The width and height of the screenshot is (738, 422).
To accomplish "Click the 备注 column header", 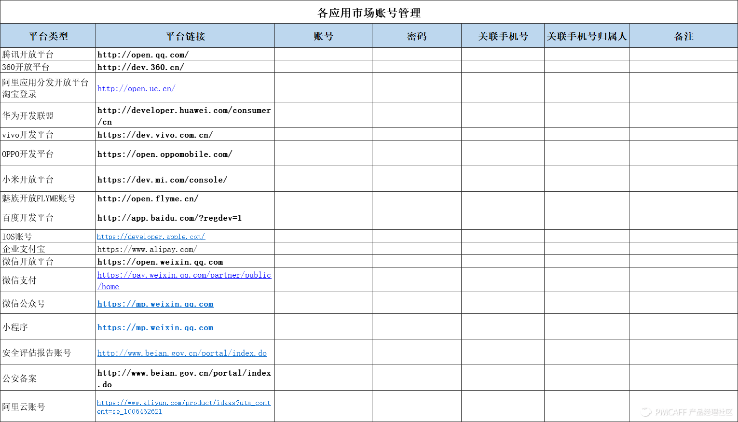I will (x=683, y=35).
